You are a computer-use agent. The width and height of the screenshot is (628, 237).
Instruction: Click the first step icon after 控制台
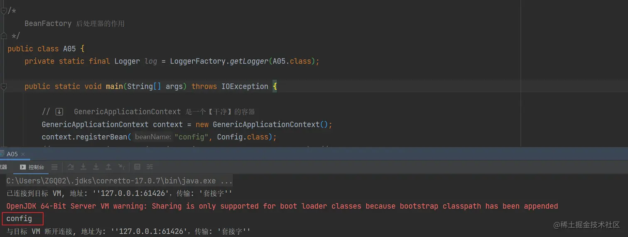71,167
